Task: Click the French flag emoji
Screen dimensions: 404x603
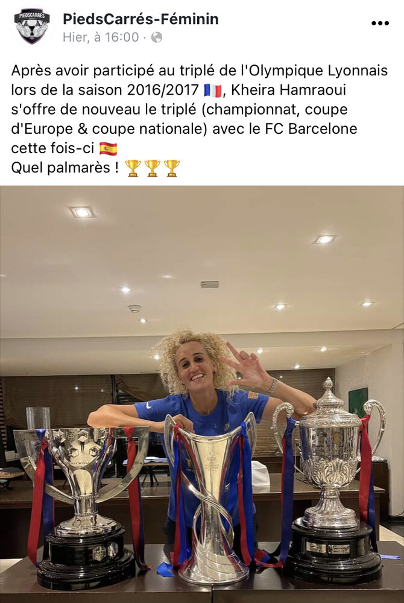Action: click(x=213, y=91)
